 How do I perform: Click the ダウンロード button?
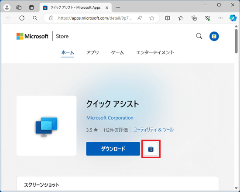pyautogui.click(x=113, y=149)
